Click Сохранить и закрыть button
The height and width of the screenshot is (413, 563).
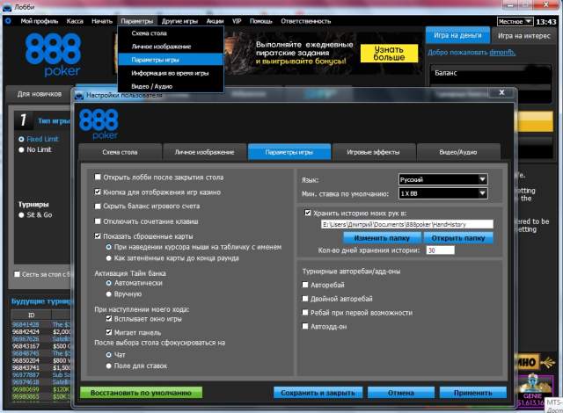point(318,393)
